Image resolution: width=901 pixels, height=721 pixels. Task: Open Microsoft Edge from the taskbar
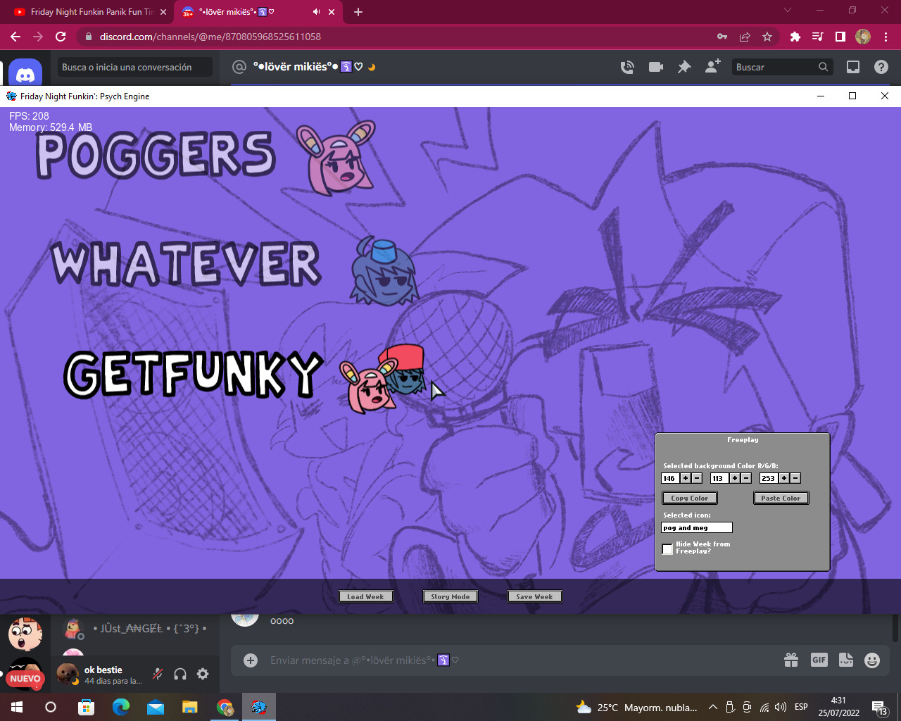(x=121, y=707)
